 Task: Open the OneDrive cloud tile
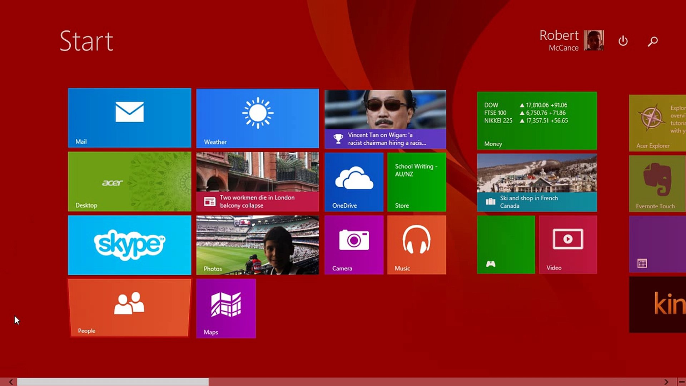click(354, 182)
